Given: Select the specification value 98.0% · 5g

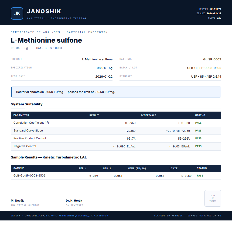Looking at the screenshot, I should (105, 68).
